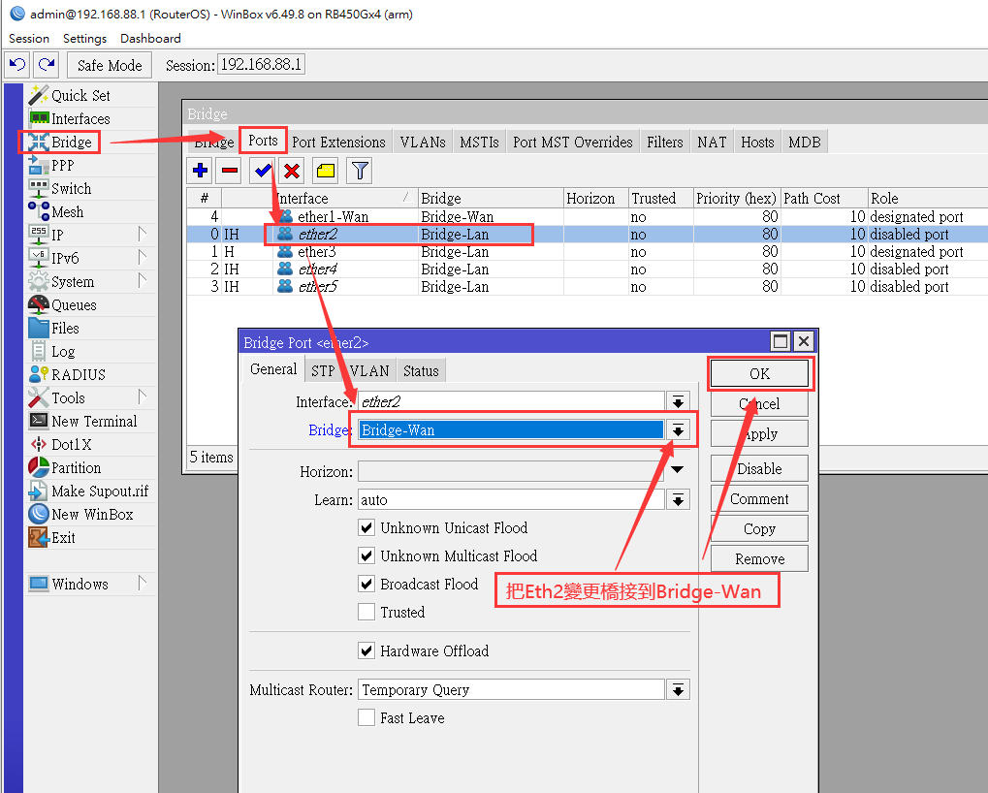This screenshot has width=988, height=793.
Task: Click the OK button
Action: coord(759,373)
